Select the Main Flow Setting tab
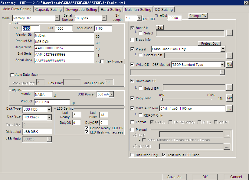 point(17,9)
